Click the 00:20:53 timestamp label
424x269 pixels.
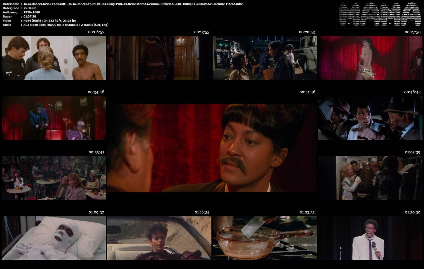click(x=307, y=32)
